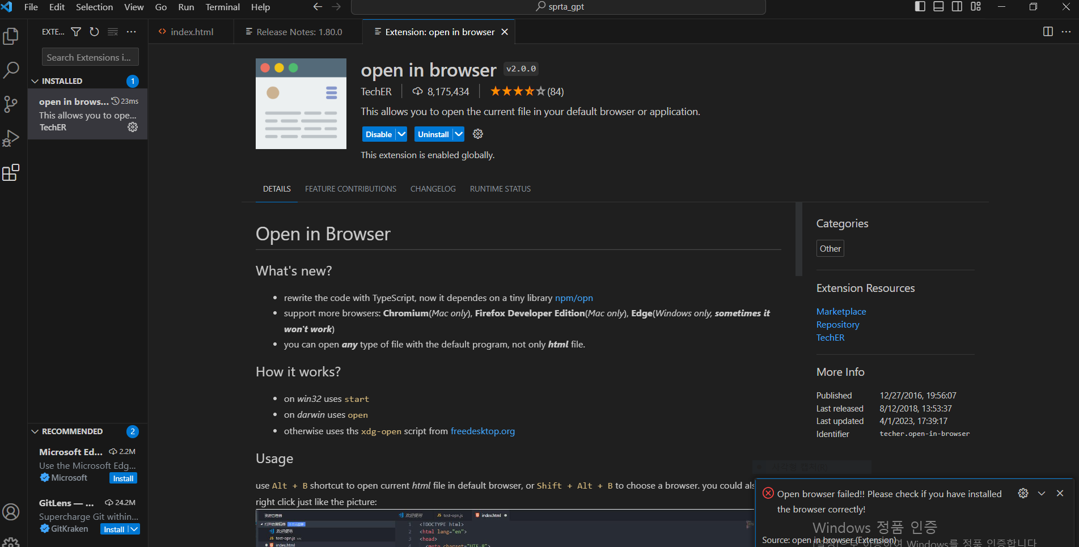Click the Uninstall button
Image resolution: width=1079 pixels, height=547 pixels.
[433, 134]
